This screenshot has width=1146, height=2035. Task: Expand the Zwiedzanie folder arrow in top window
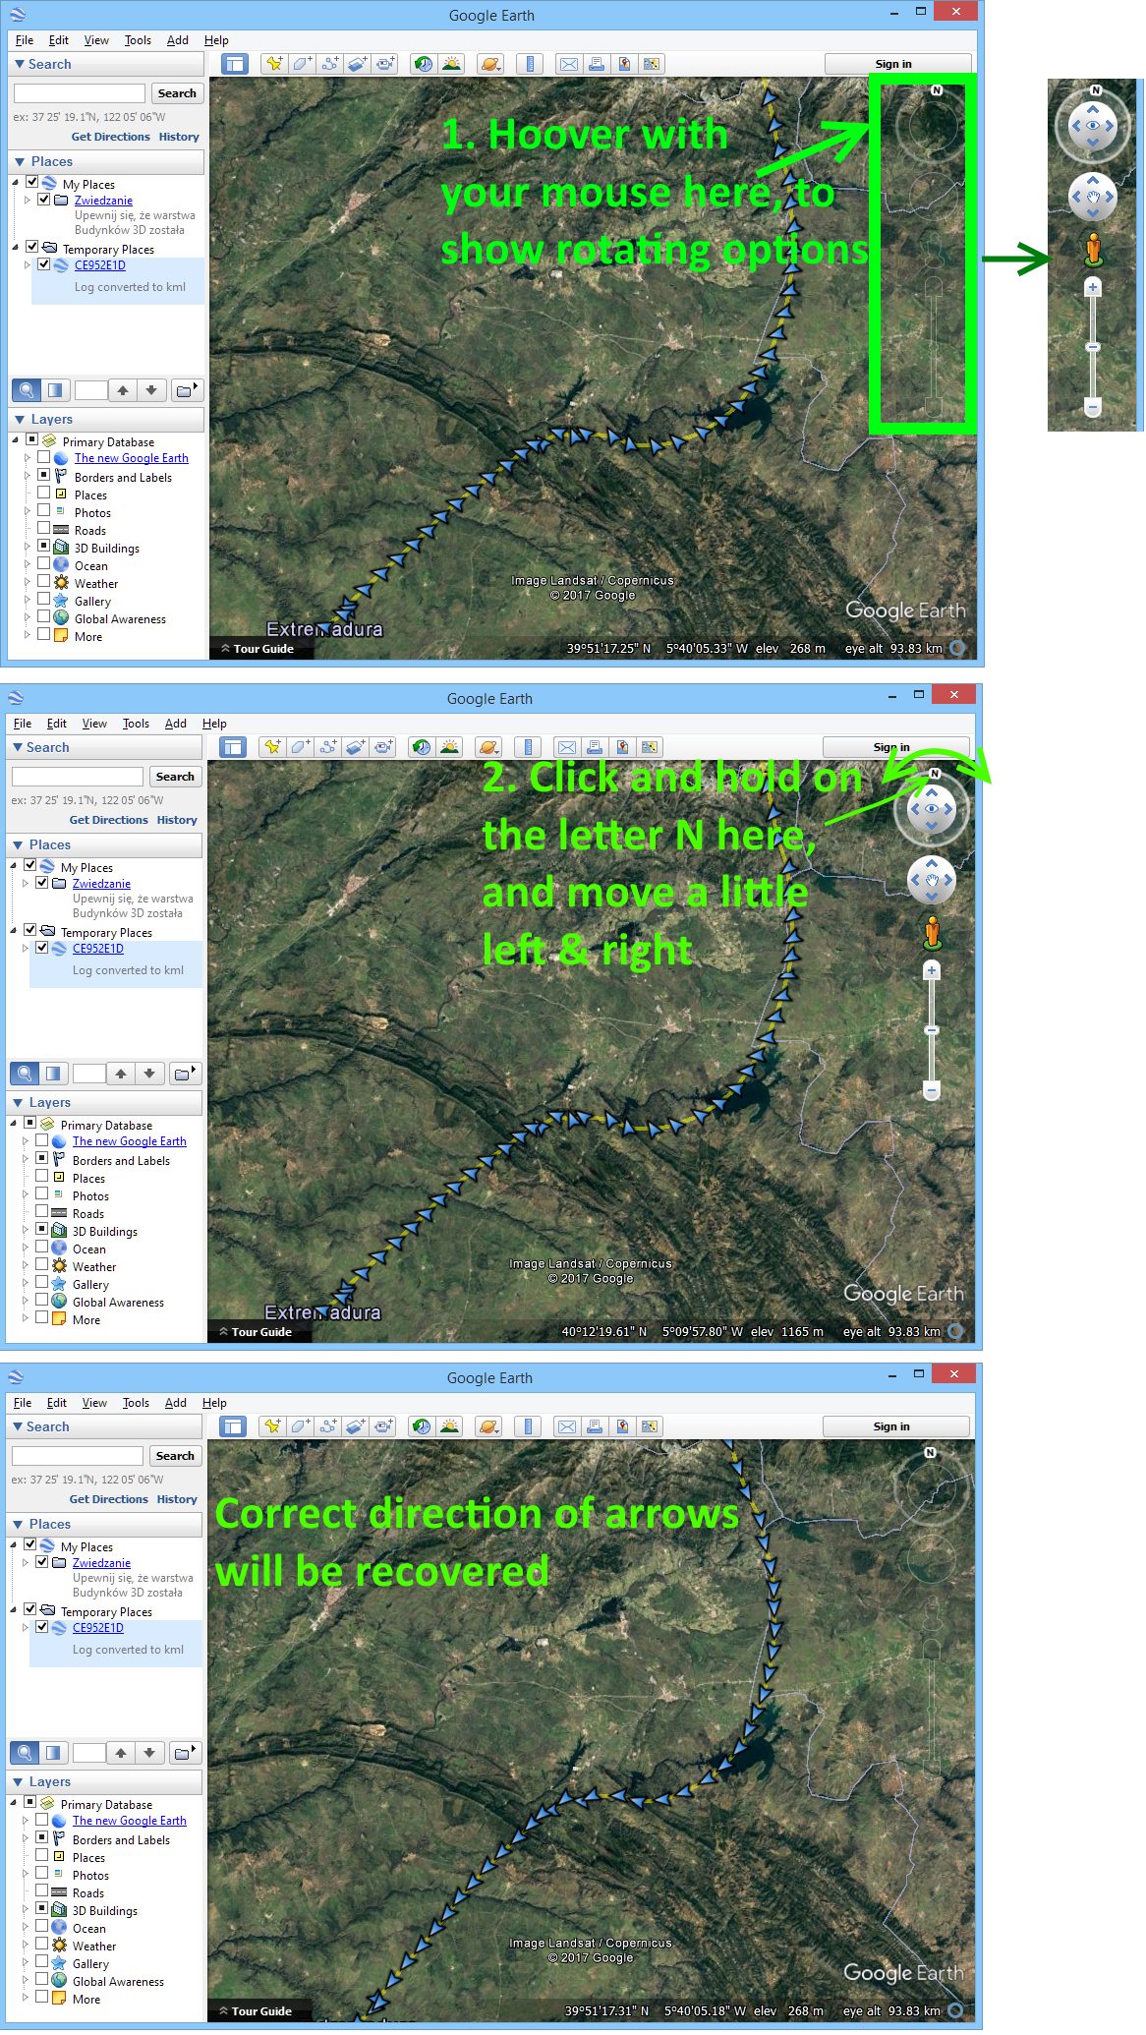(28, 200)
